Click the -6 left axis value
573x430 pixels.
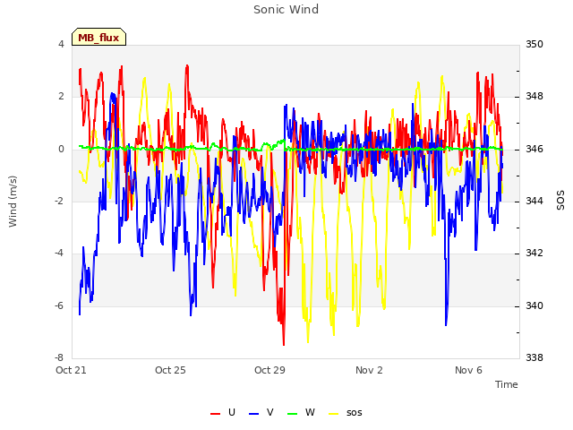(59, 305)
